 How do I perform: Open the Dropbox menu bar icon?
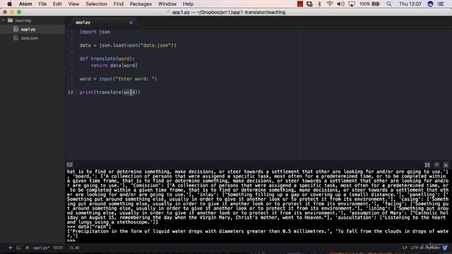click(309, 4)
